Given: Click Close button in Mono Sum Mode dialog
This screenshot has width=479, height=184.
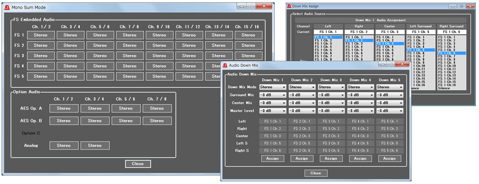Looking at the screenshot, I should click(138, 164).
